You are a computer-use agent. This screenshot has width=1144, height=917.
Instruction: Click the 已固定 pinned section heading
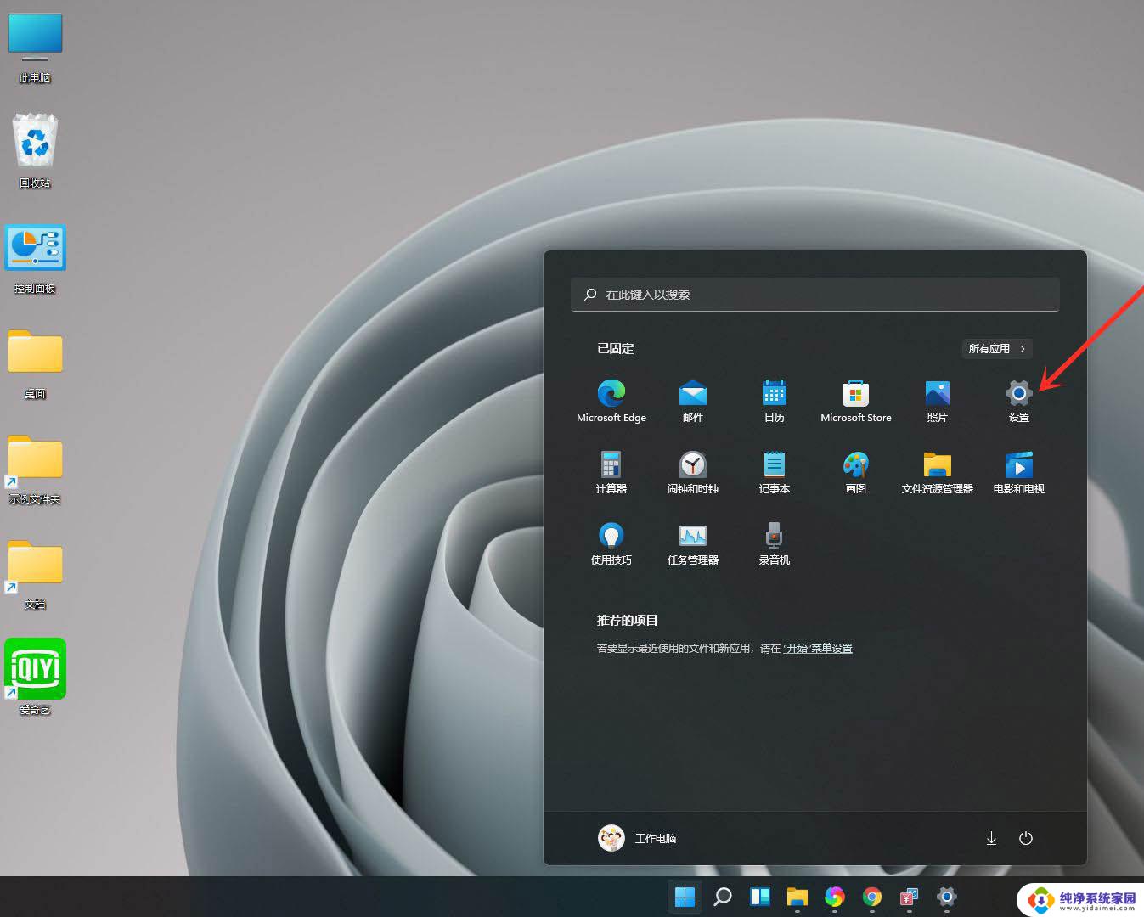(616, 349)
